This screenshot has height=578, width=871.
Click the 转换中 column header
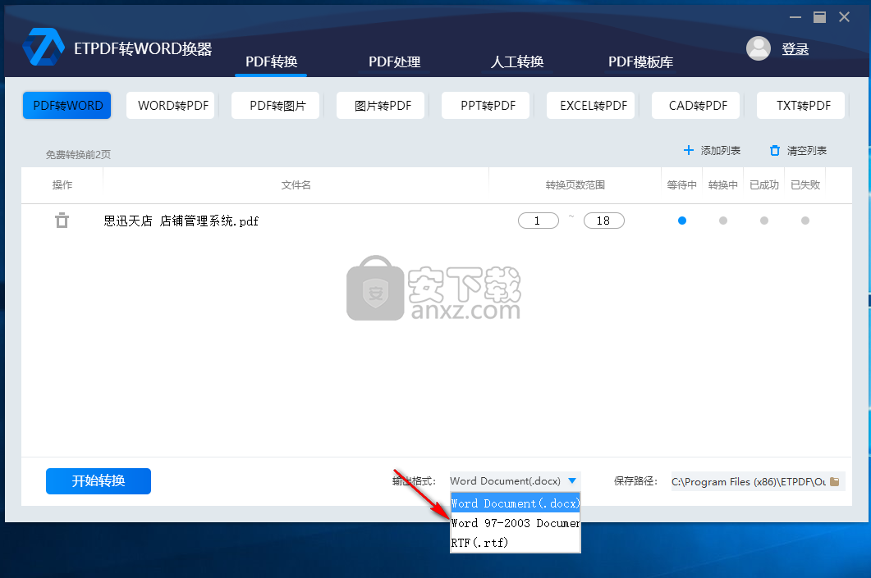[722, 185]
